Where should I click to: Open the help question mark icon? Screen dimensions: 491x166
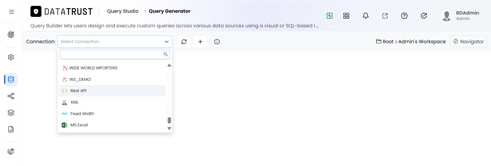click(404, 16)
